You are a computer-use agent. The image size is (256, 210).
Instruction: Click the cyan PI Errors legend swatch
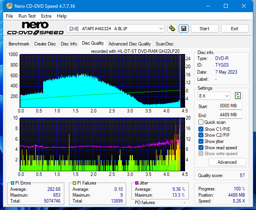pos(12,183)
